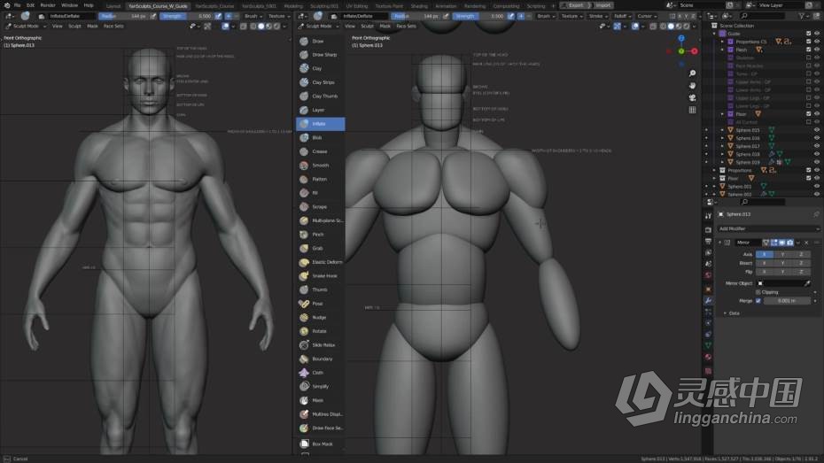Select the Pose brush
The height and width of the screenshot is (463, 824).
[x=320, y=304]
